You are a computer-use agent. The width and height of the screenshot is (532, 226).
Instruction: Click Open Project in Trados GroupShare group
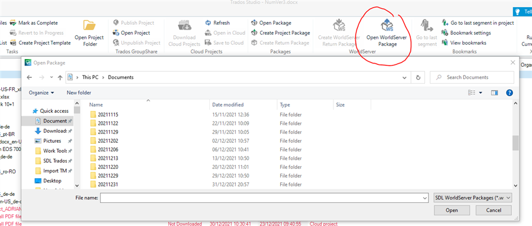(132, 33)
